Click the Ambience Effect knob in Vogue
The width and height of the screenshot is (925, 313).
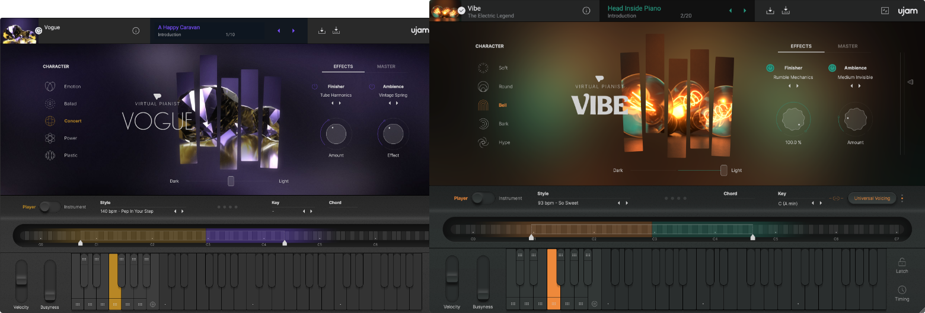click(x=393, y=135)
